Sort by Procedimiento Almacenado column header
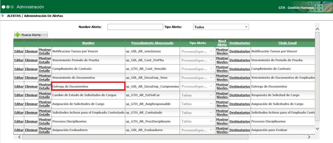333x143 pixels. coord(152,43)
